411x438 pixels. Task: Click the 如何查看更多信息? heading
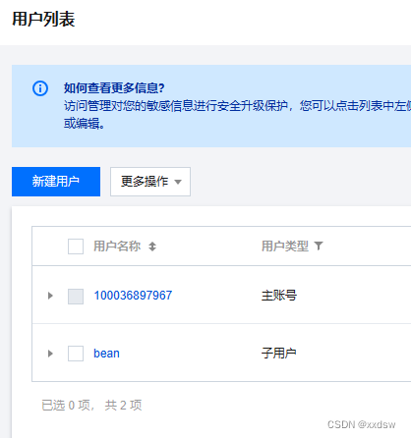tap(114, 87)
